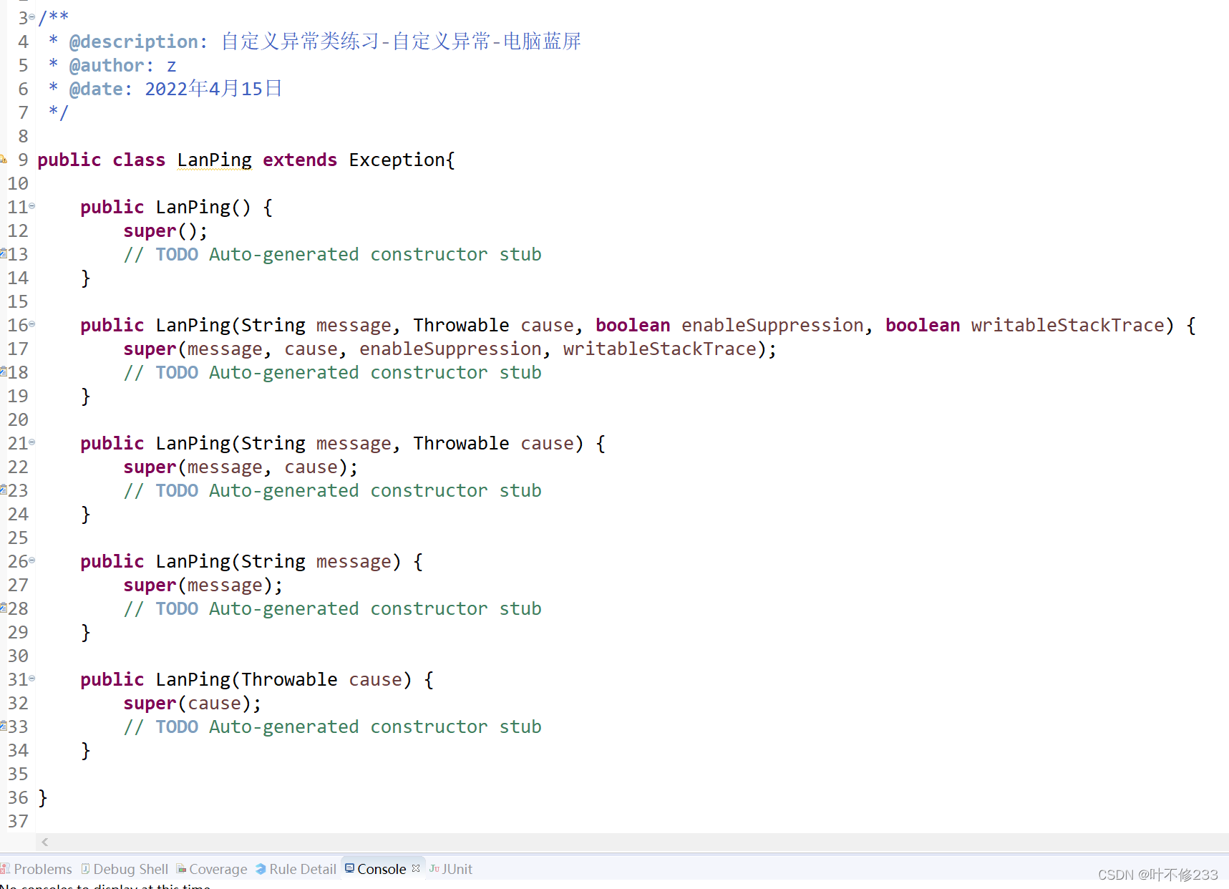
Task: Switch to the Rule Detail tab
Action: point(296,869)
